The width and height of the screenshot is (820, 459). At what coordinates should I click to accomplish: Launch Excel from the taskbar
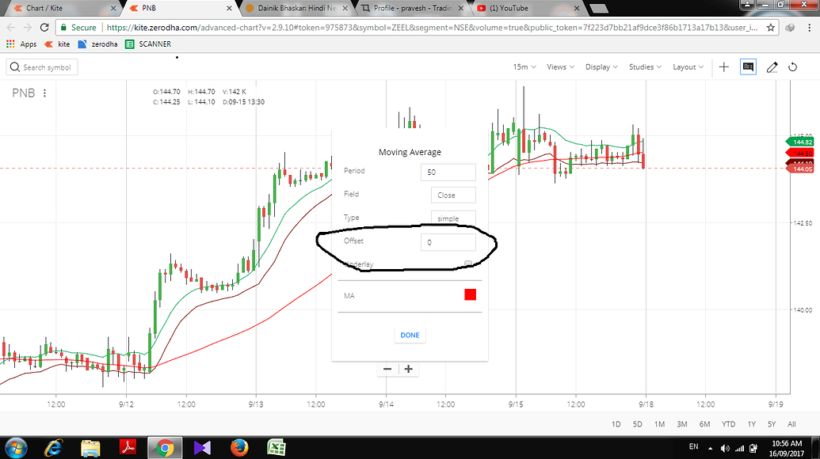(276, 447)
